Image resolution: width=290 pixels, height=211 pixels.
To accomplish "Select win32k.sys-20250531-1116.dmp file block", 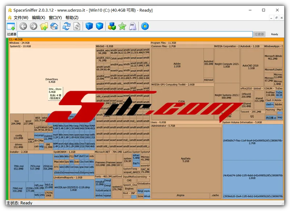I will (74, 189).
